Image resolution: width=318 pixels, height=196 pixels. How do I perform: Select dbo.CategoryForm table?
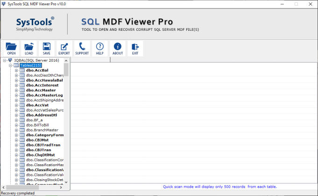coord(45,135)
